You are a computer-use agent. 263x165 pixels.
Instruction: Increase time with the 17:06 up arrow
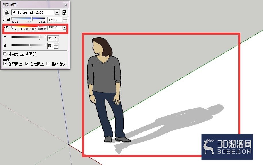[65, 19]
